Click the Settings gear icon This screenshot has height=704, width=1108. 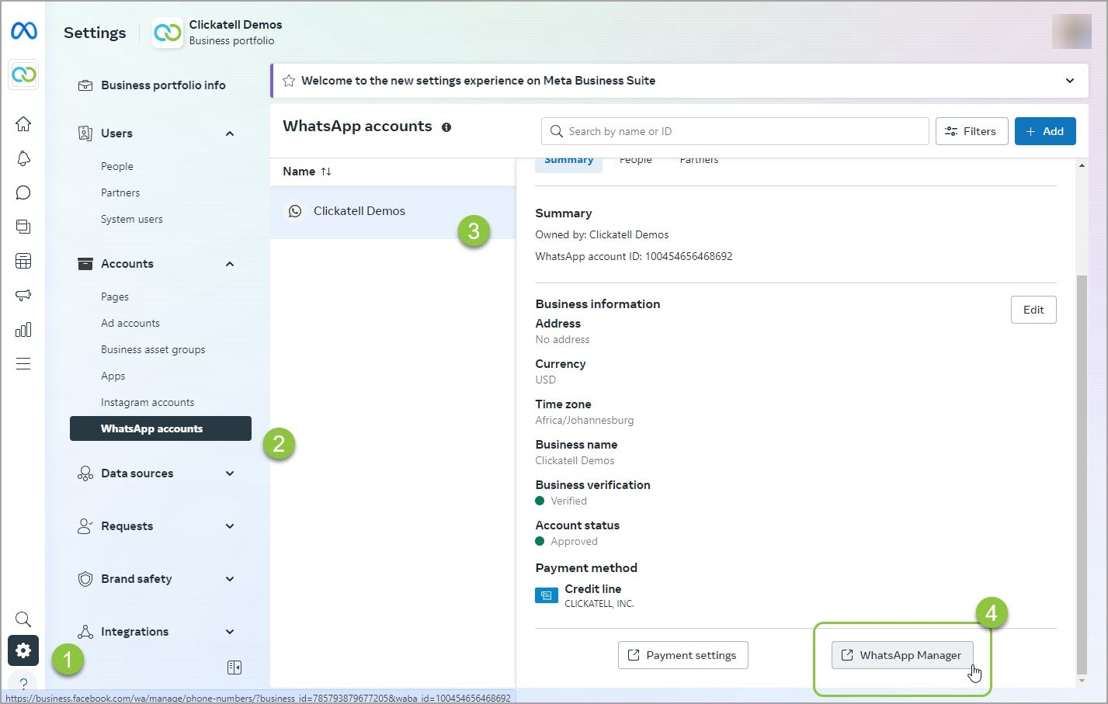(x=23, y=650)
